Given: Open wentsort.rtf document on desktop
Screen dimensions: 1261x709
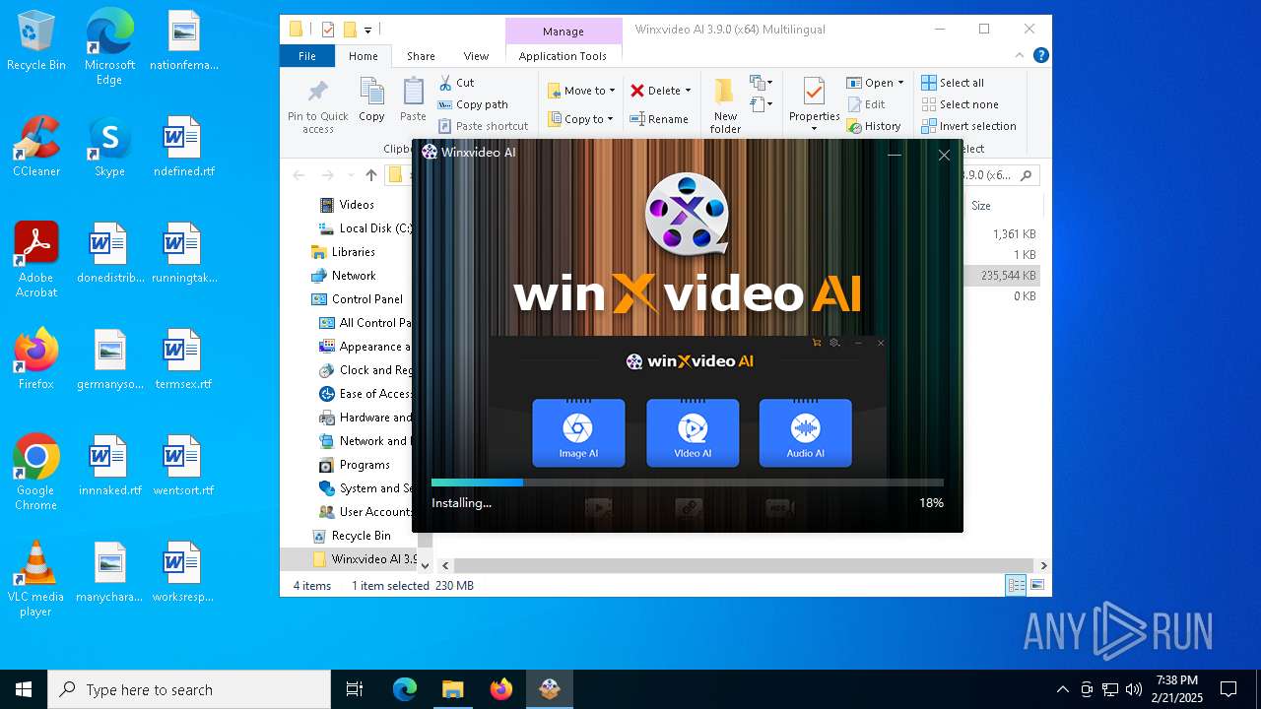Looking at the screenshot, I should click(183, 465).
